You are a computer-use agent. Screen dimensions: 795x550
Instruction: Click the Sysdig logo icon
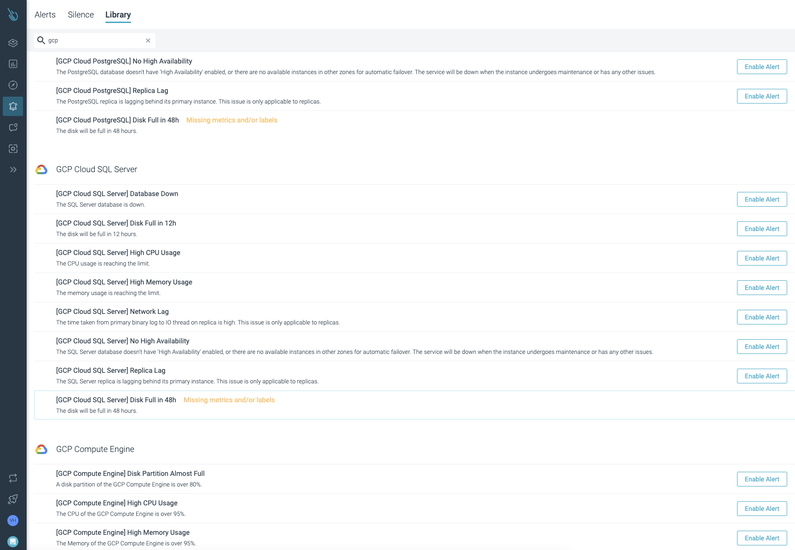coord(13,14)
